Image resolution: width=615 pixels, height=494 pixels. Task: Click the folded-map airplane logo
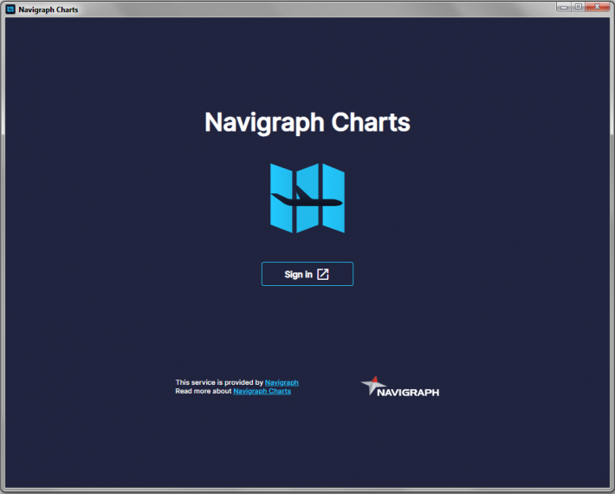tap(307, 198)
